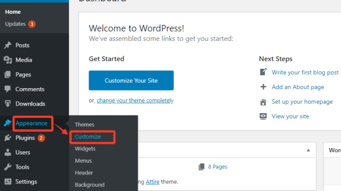
Task: Collapse the panel using the triangle toggle
Action: pos(308,150)
